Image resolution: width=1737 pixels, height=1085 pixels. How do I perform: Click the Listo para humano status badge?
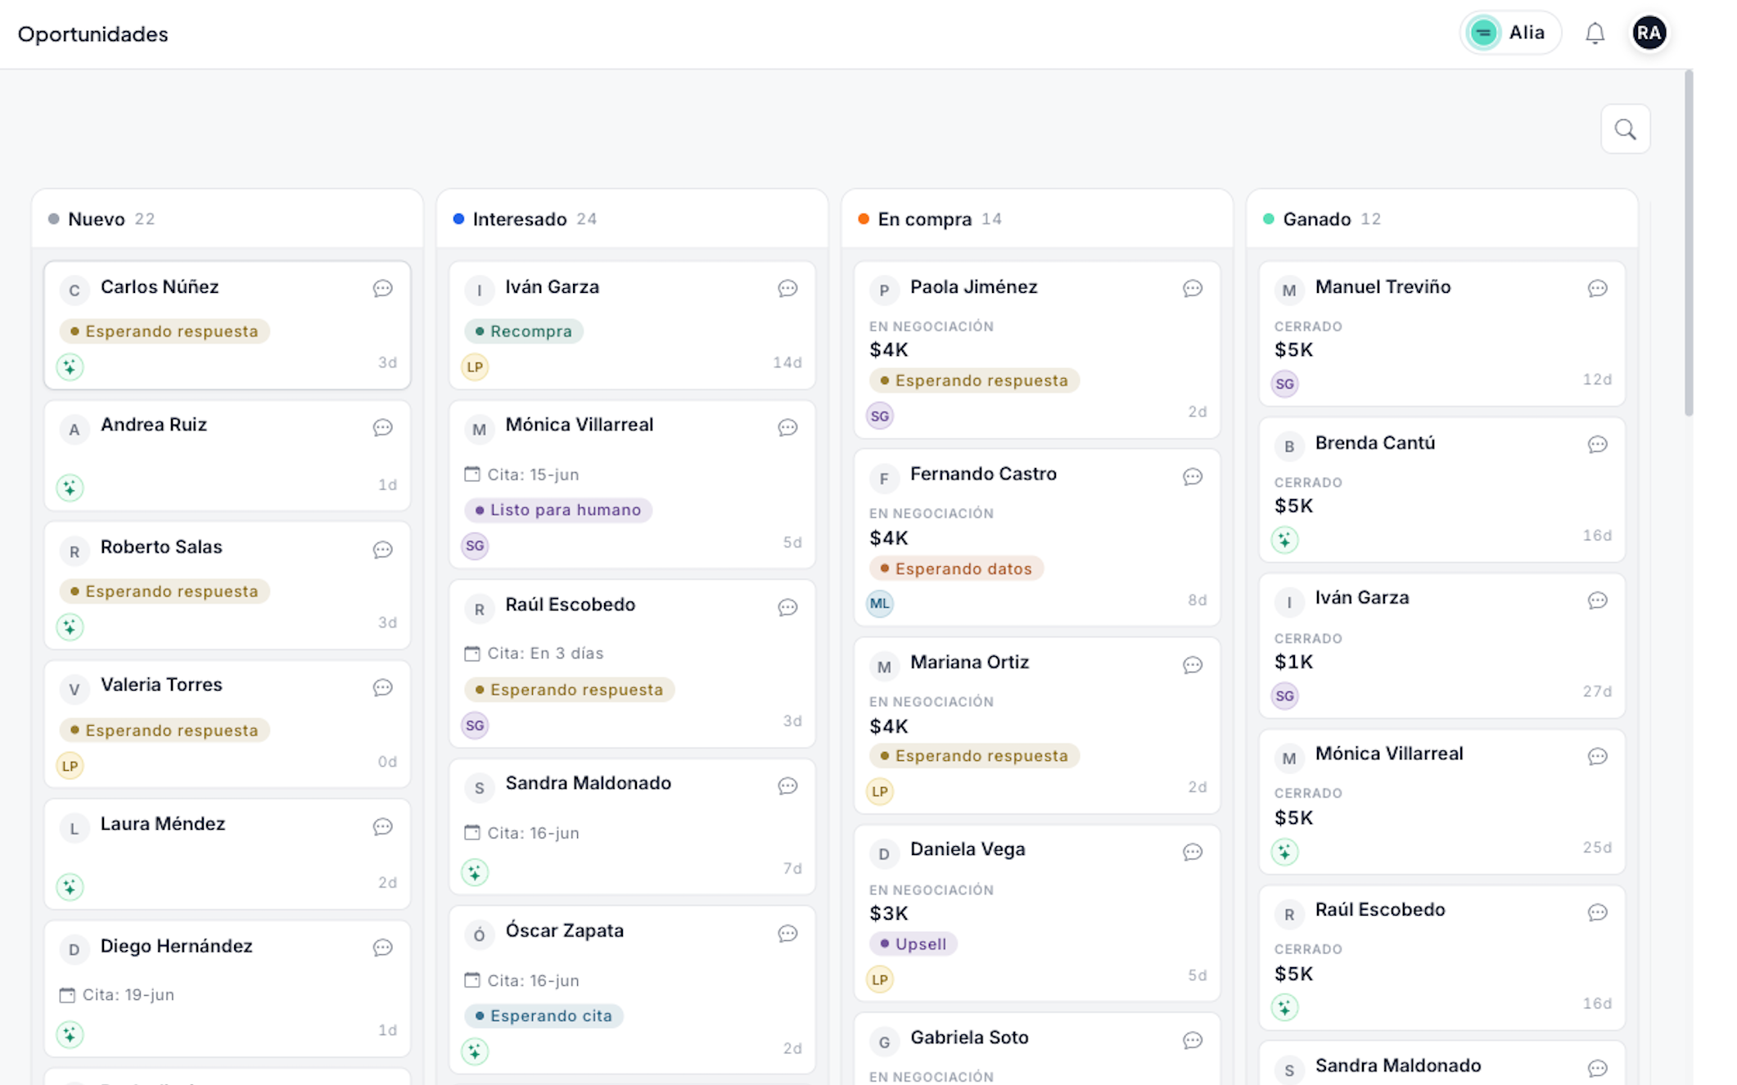[558, 510]
